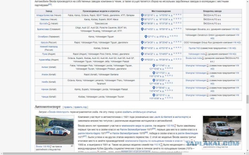Open the Квасины plant link
The image size is (249, 155).
[45, 19]
